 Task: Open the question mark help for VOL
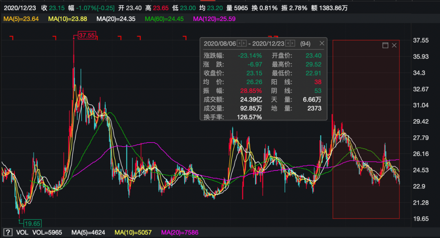click(x=8, y=232)
